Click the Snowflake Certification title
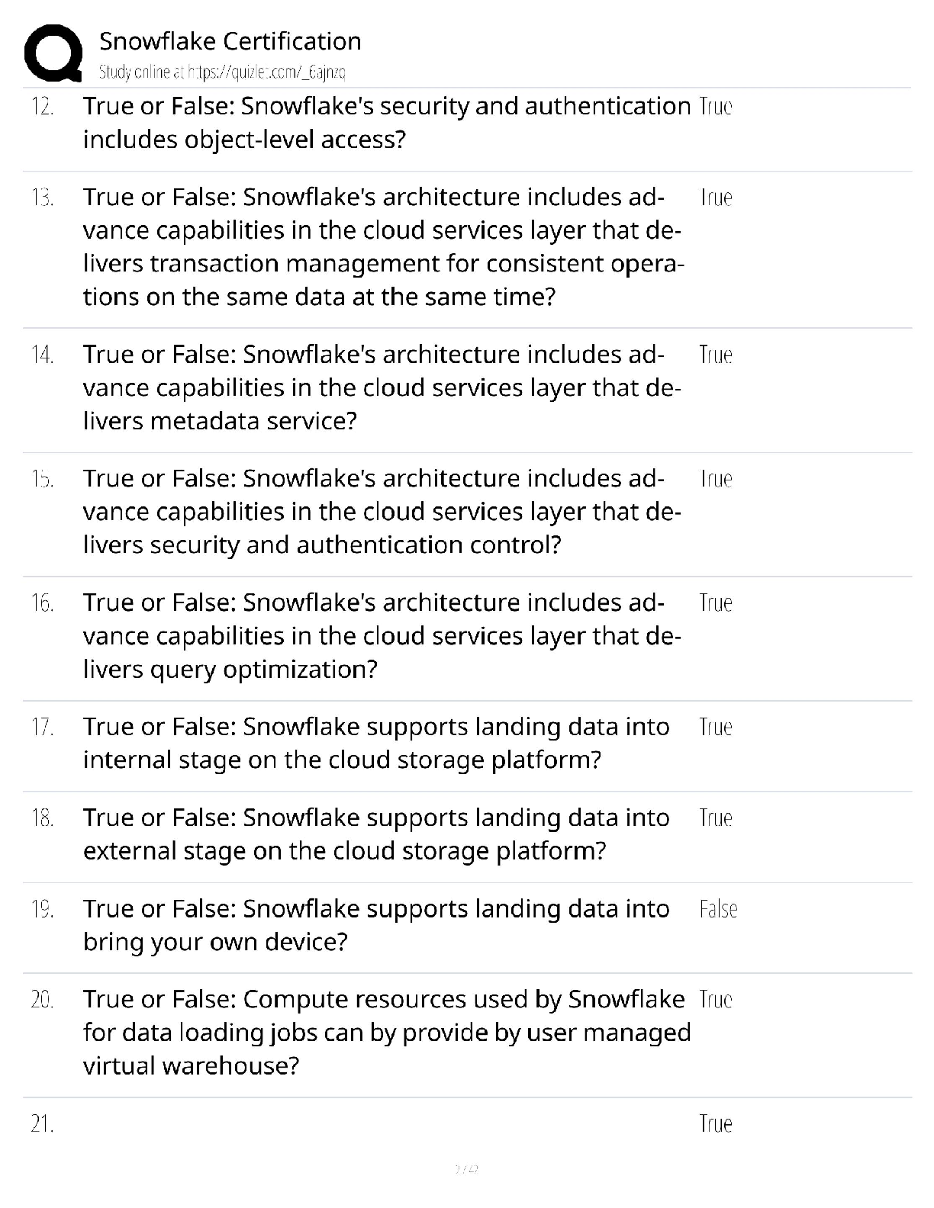Image resolution: width=934 pixels, height=1208 pixels. click(x=230, y=41)
